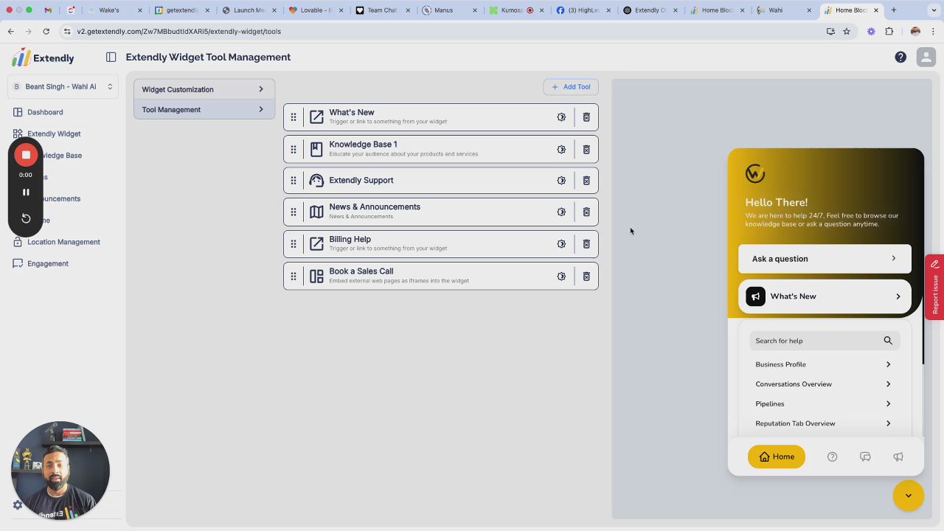
Task: Switch to the Manus browser tab
Action: 443,10
